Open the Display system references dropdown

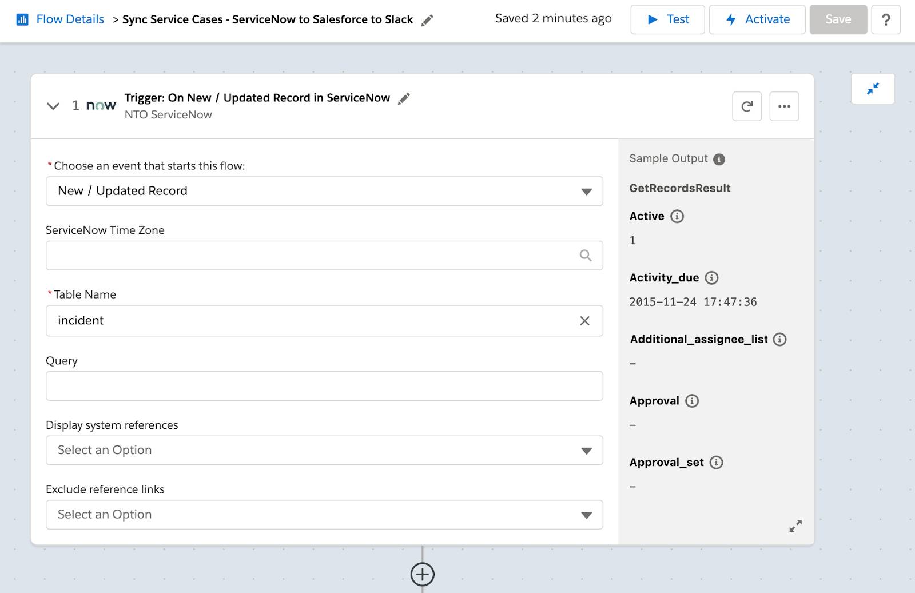324,450
